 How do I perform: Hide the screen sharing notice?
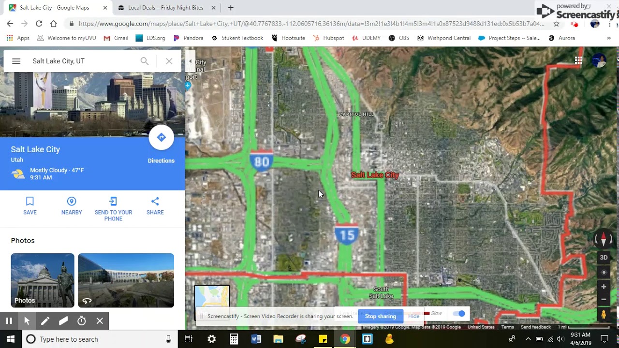(413, 316)
